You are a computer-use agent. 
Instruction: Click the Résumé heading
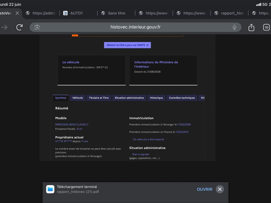[62, 108]
